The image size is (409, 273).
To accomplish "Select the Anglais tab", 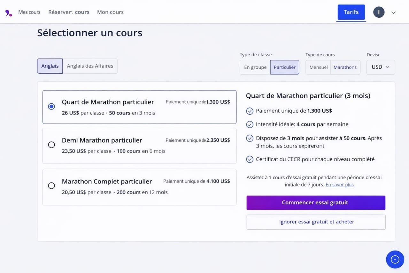I will coord(50,66).
